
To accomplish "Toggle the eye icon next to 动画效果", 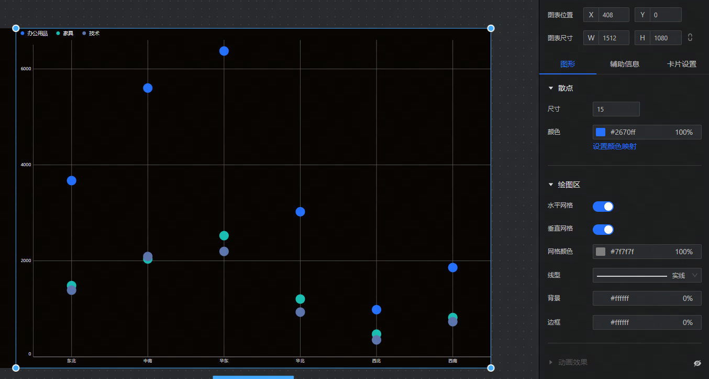I will pyautogui.click(x=697, y=363).
